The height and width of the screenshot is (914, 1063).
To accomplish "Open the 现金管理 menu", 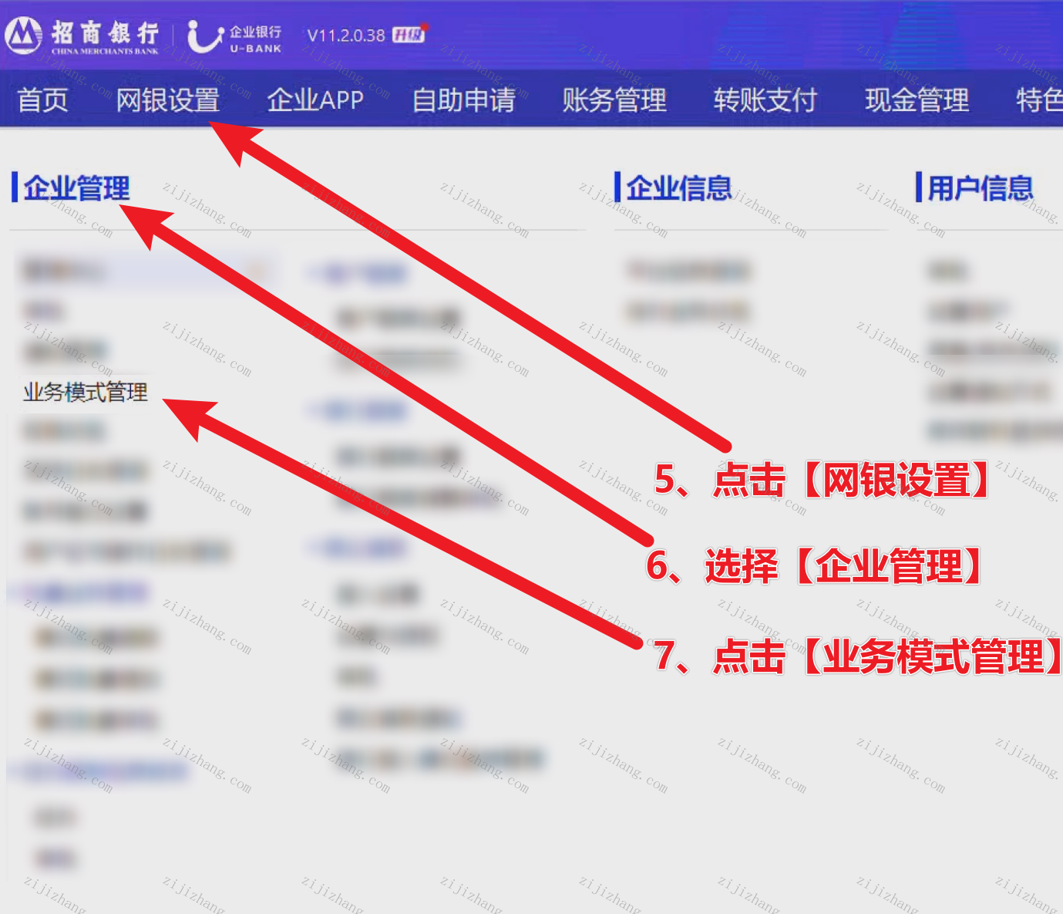I will point(917,100).
